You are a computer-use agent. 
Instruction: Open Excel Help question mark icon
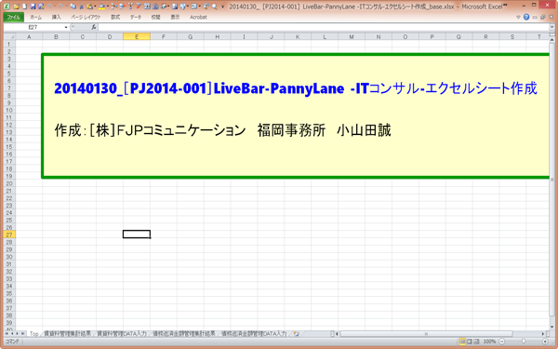pyautogui.click(x=526, y=17)
